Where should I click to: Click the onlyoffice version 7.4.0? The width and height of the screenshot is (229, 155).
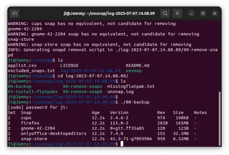coord(116,134)
